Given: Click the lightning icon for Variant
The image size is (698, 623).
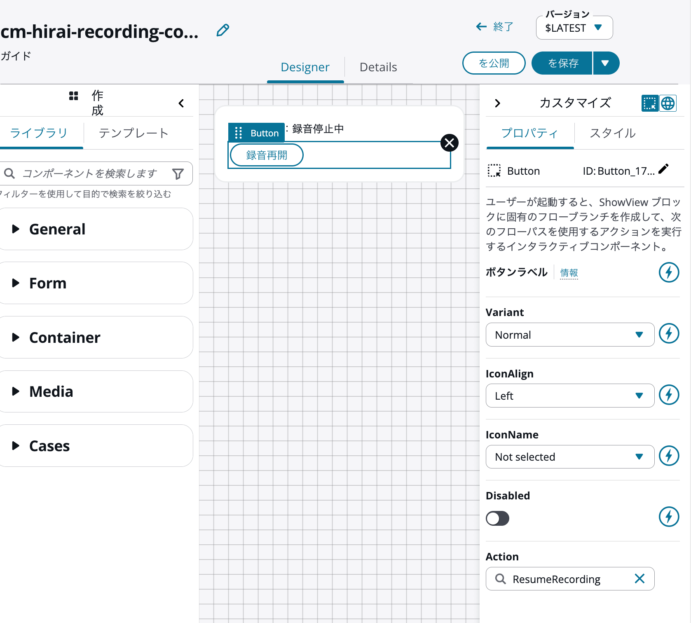Looking at the screenshot, I should pos(669,334).
